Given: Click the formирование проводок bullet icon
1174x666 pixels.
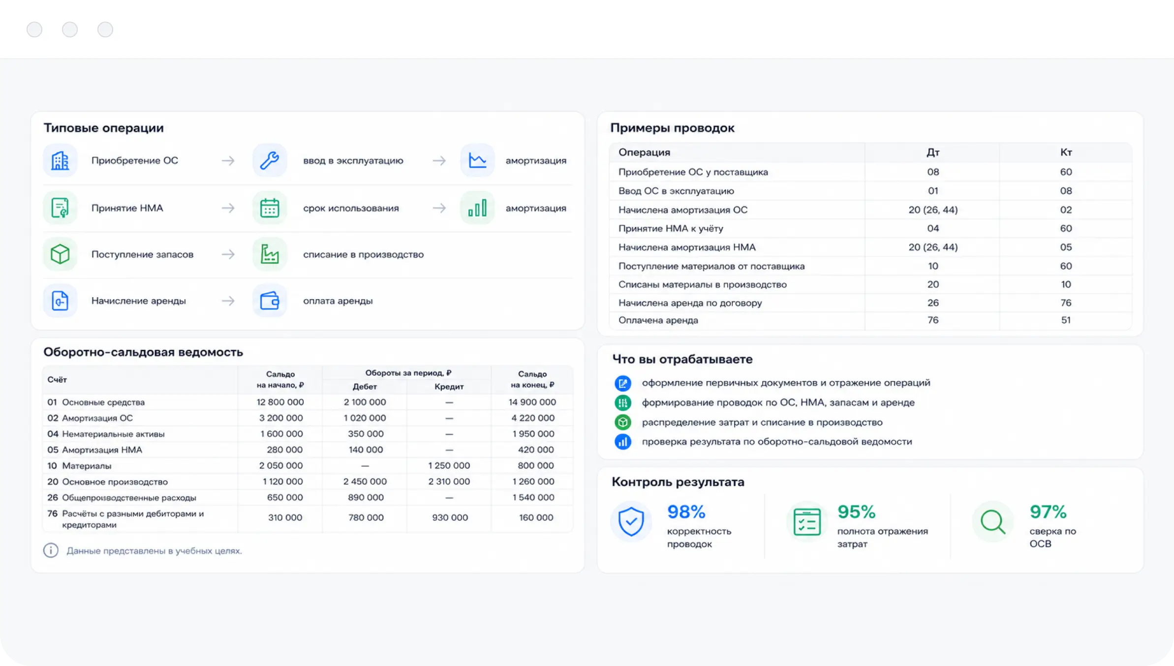Looking at the screenshot, I should 623,403.
